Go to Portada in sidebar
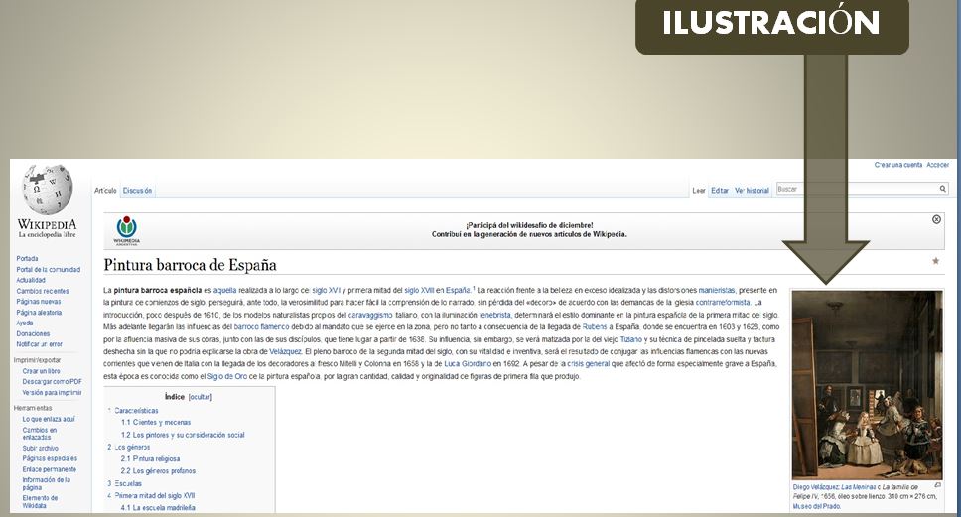Screen dimensions: 961x517 [27, 258]
